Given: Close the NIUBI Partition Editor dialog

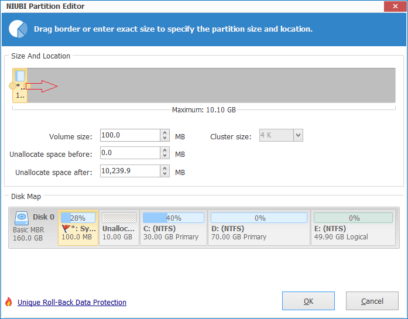Looking at the screenshot, I should 396,6.
